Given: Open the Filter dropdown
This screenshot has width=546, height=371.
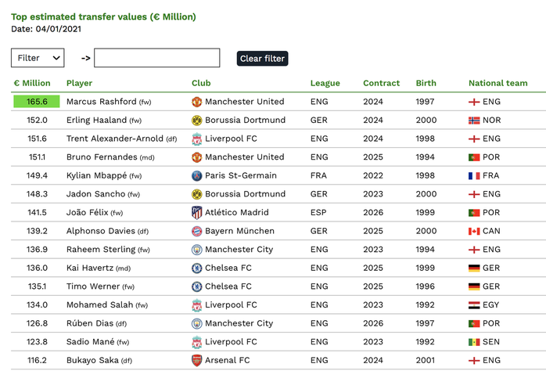Looking at the screenshot, I should [38, 58].
